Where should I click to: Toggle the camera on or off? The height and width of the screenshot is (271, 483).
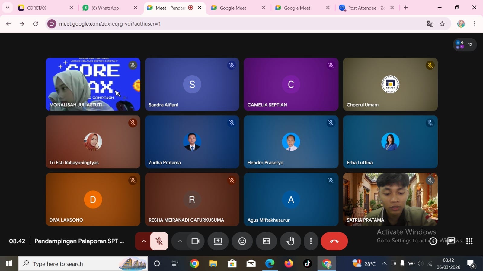tap(195, 241)
